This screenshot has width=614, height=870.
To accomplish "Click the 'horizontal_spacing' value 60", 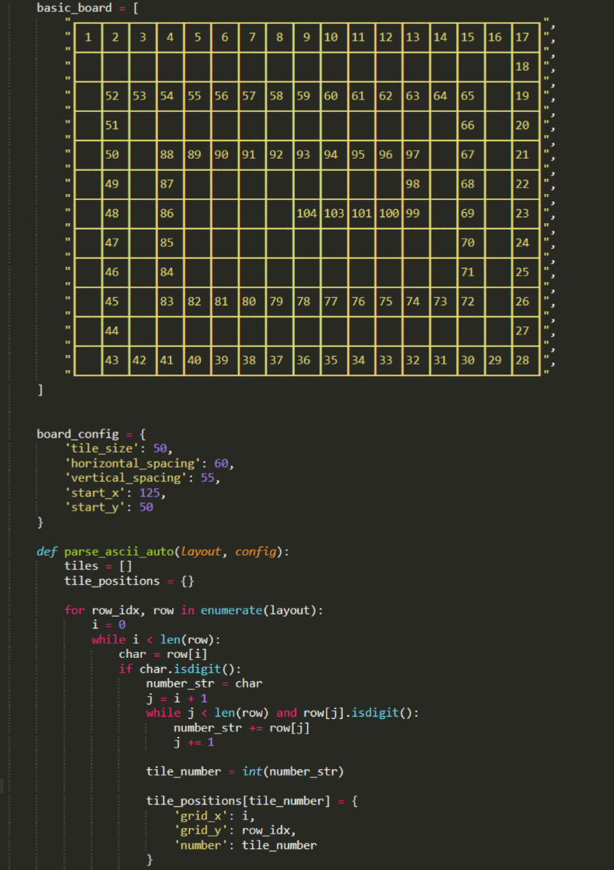I will pyautogui.click(x=221, y=463).
